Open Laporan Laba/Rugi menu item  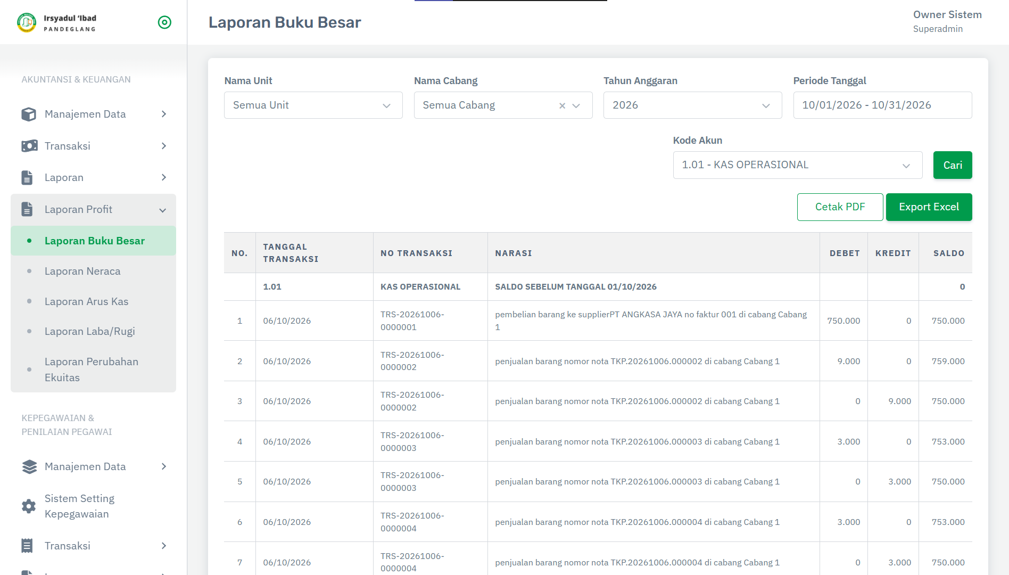[x=94, y=331]
